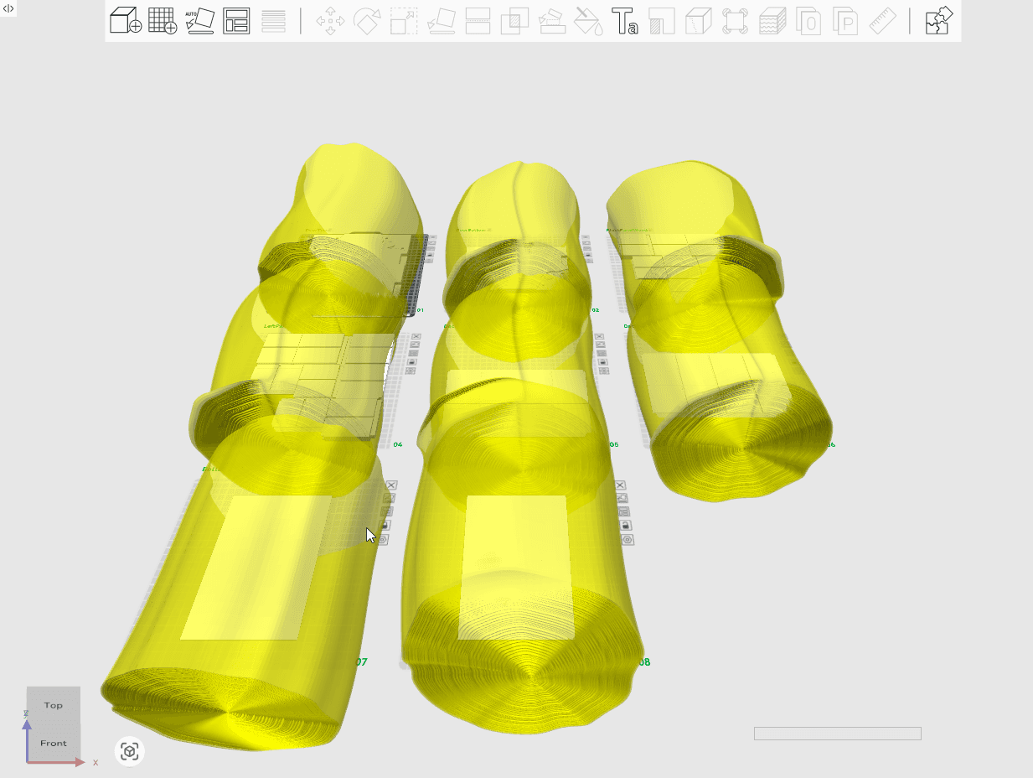This screenshot has height=778, width=1033.
Task: Click the Add plate grid icon
Action: click(x=163, y=20)
